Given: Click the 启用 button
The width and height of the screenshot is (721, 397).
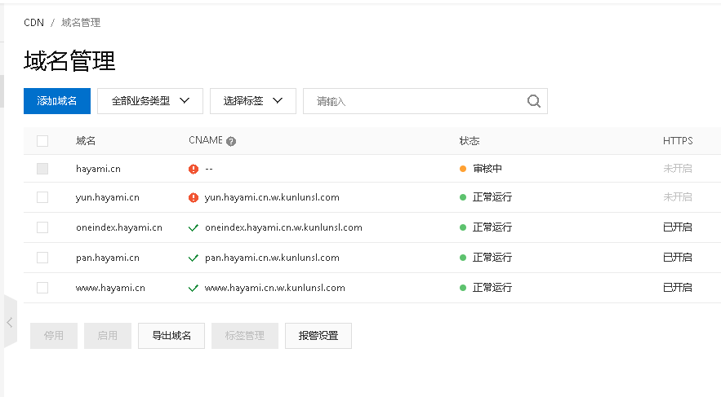Looking at the screenshot, I should (108, 336).
